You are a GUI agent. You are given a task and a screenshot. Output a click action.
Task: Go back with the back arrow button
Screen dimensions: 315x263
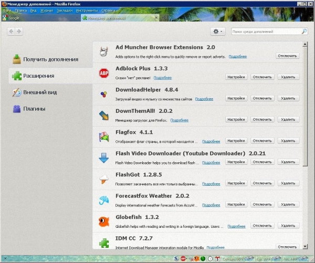(x=12, y=31)
